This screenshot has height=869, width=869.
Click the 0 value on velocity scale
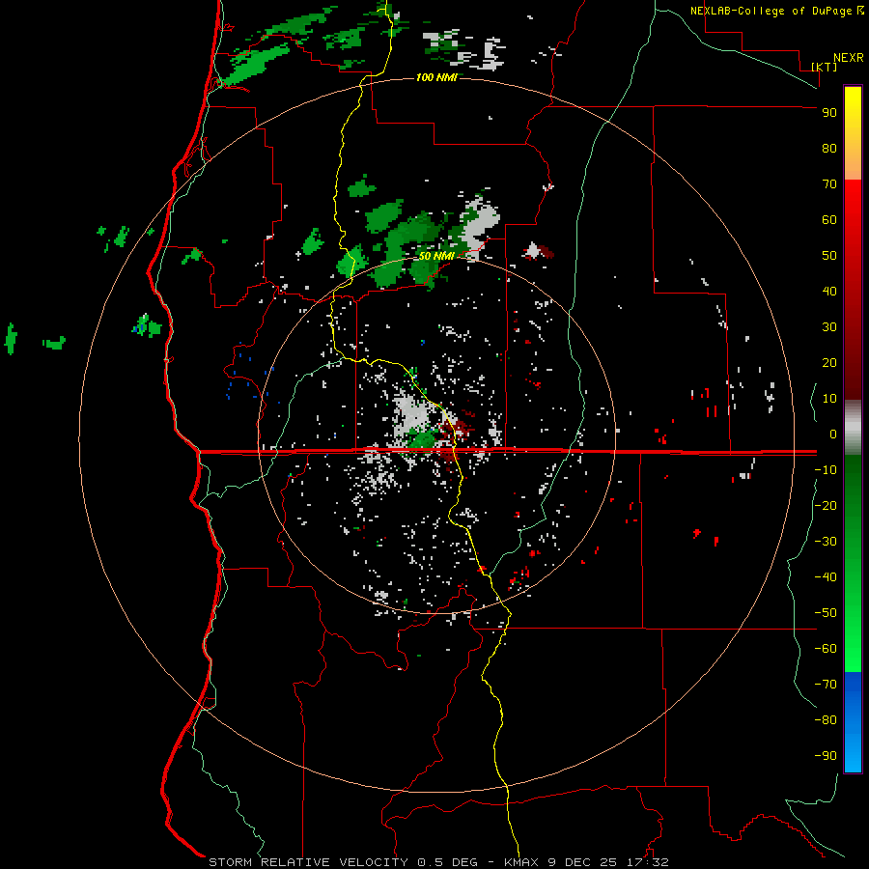click(x=833, y=434)
